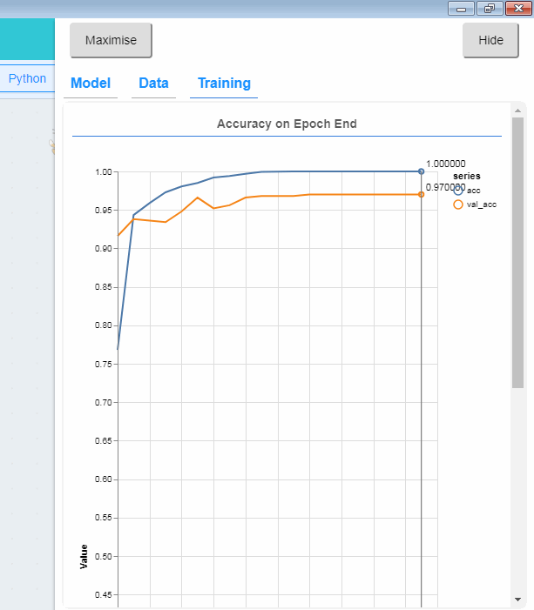Restore down the window
Viewport: 534px width, 610px height.
point(490,8)
